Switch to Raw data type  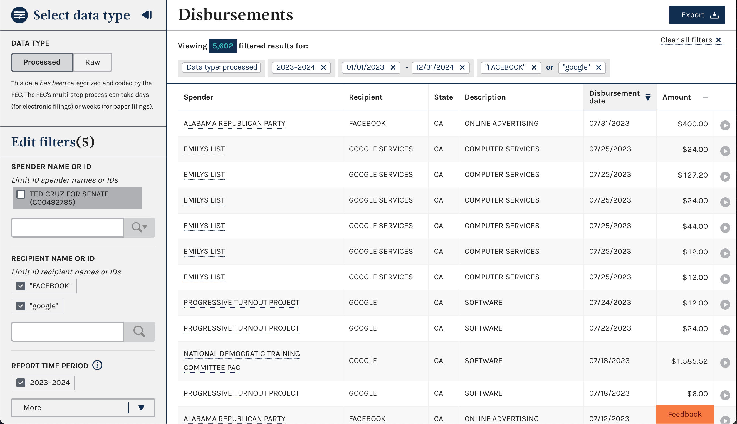pos(93,62)
